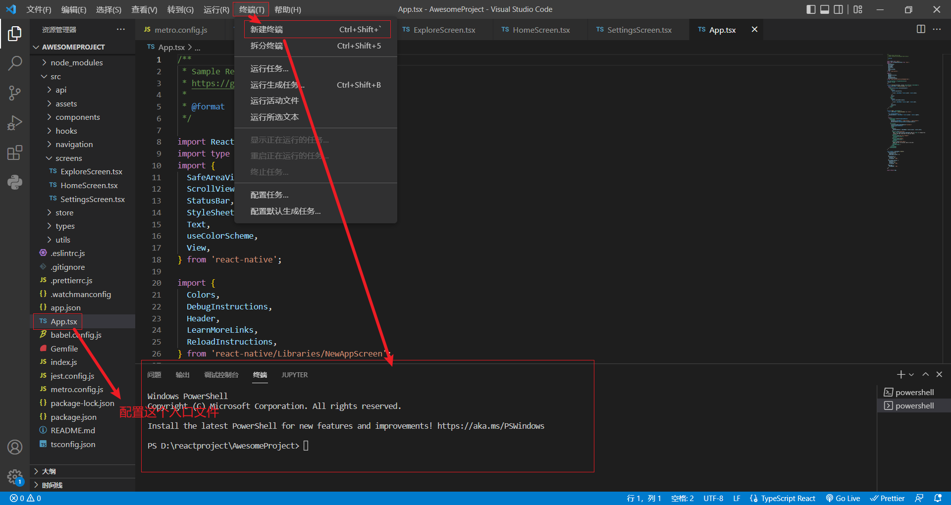Open the Help menu

[288, 9]
